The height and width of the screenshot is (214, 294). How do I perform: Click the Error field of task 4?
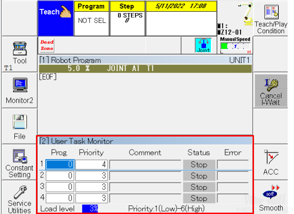233,198
